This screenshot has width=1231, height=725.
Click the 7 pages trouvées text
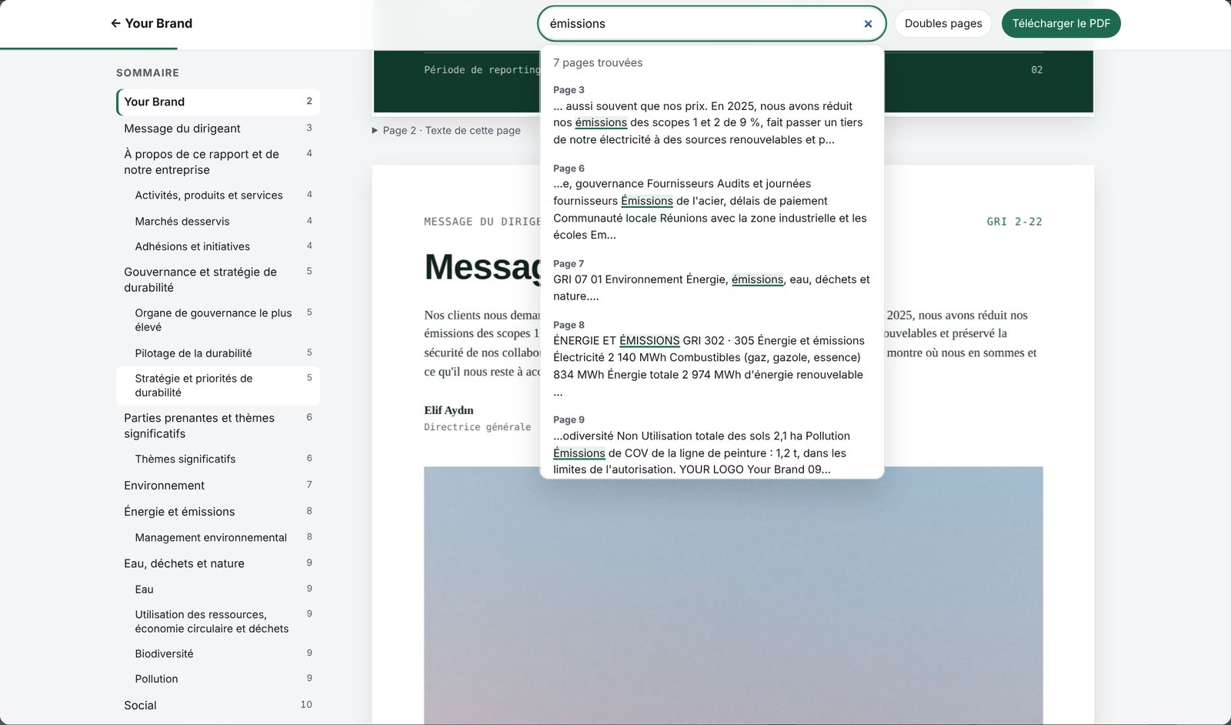click(x=598, y=63)
